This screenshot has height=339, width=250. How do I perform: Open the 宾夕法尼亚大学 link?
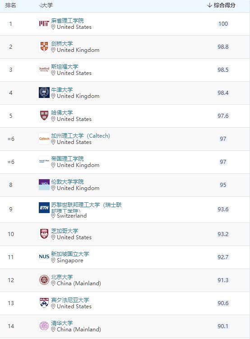[x=70, y=300]
